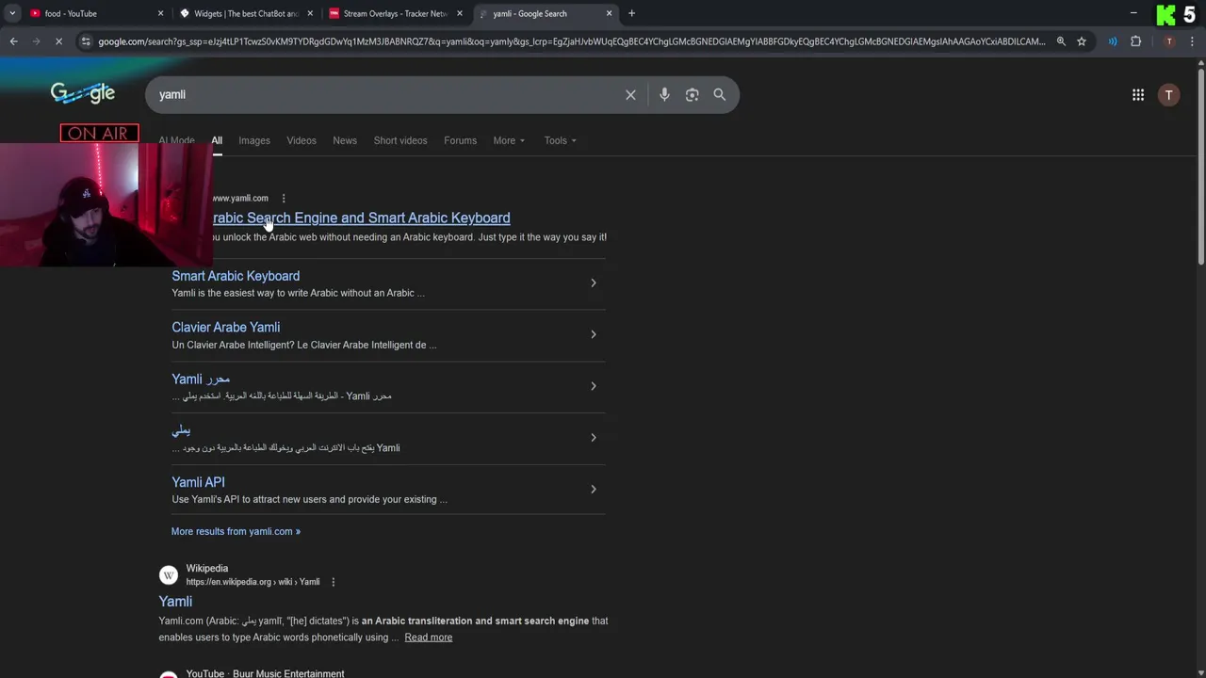Screen dimensions: 1206x678
Task: Click the en.wikipedia.org wiki Yamli URL
Action: coord(253,582)
